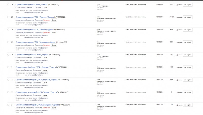The image size is (203, 115).
Task: Open Статистика for campaign 30
Action: tap(20, 58)
